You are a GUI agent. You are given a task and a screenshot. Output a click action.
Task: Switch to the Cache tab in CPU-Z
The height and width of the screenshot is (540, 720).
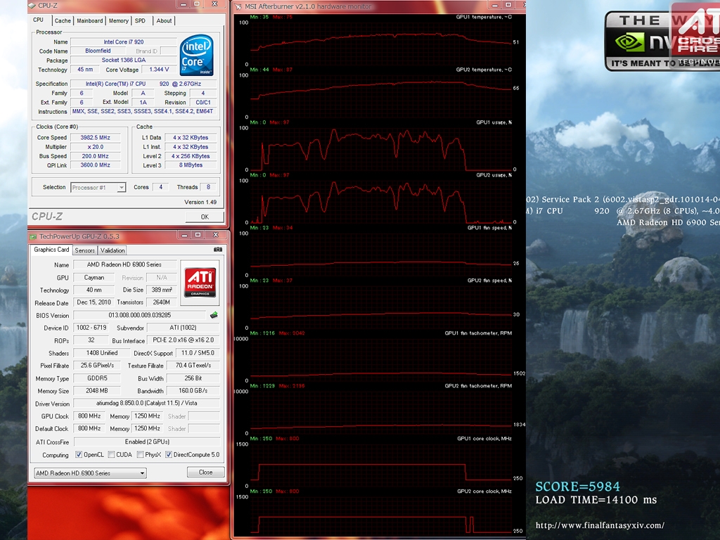(x=63, y=20)
